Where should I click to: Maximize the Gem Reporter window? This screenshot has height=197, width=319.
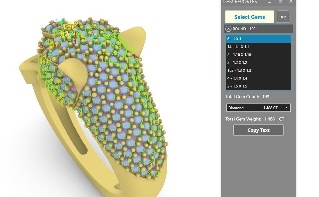pyautogui.click(x=280, y=2)
